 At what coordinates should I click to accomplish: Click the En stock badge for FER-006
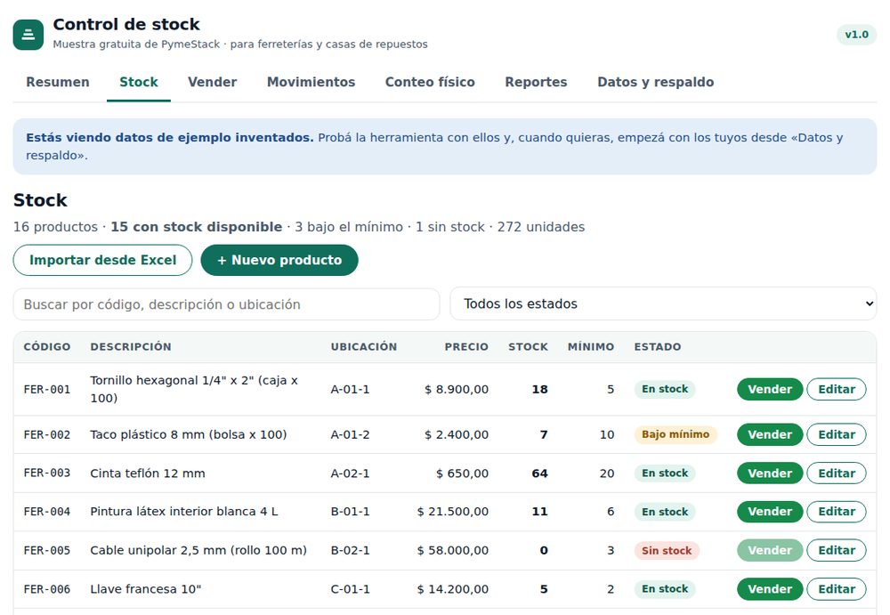pos(665,589)
